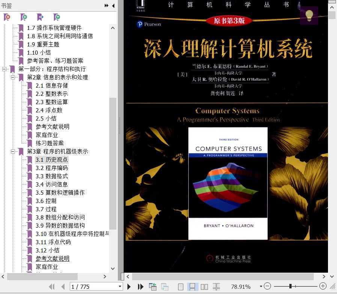The height and width of the screenshot is (294, 337).
Task: Click the bookmark icon beside 2.2 整数表示
Action: [x=30, y=94]
